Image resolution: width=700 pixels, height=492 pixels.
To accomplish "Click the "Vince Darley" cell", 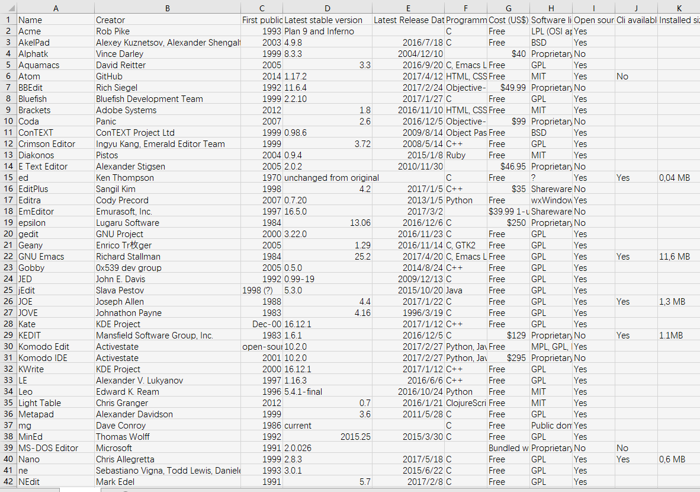I will pyautogui.click(x=168, y=53).
